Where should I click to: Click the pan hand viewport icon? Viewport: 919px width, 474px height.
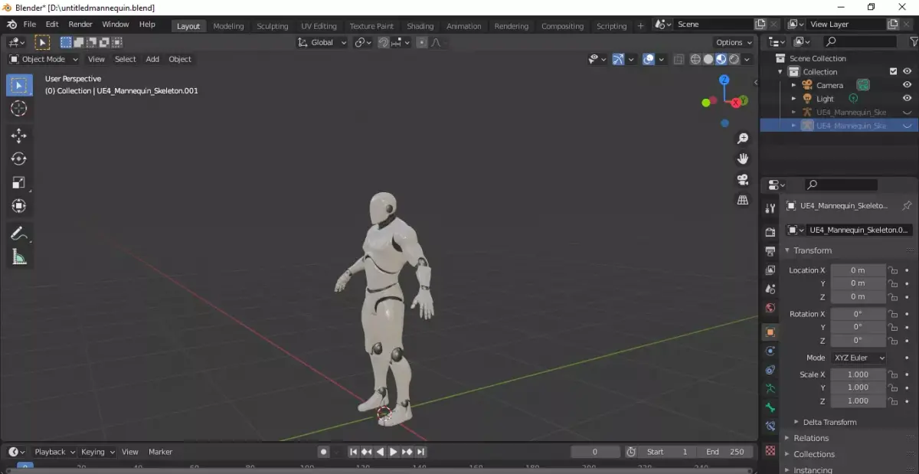click(742, 159)
